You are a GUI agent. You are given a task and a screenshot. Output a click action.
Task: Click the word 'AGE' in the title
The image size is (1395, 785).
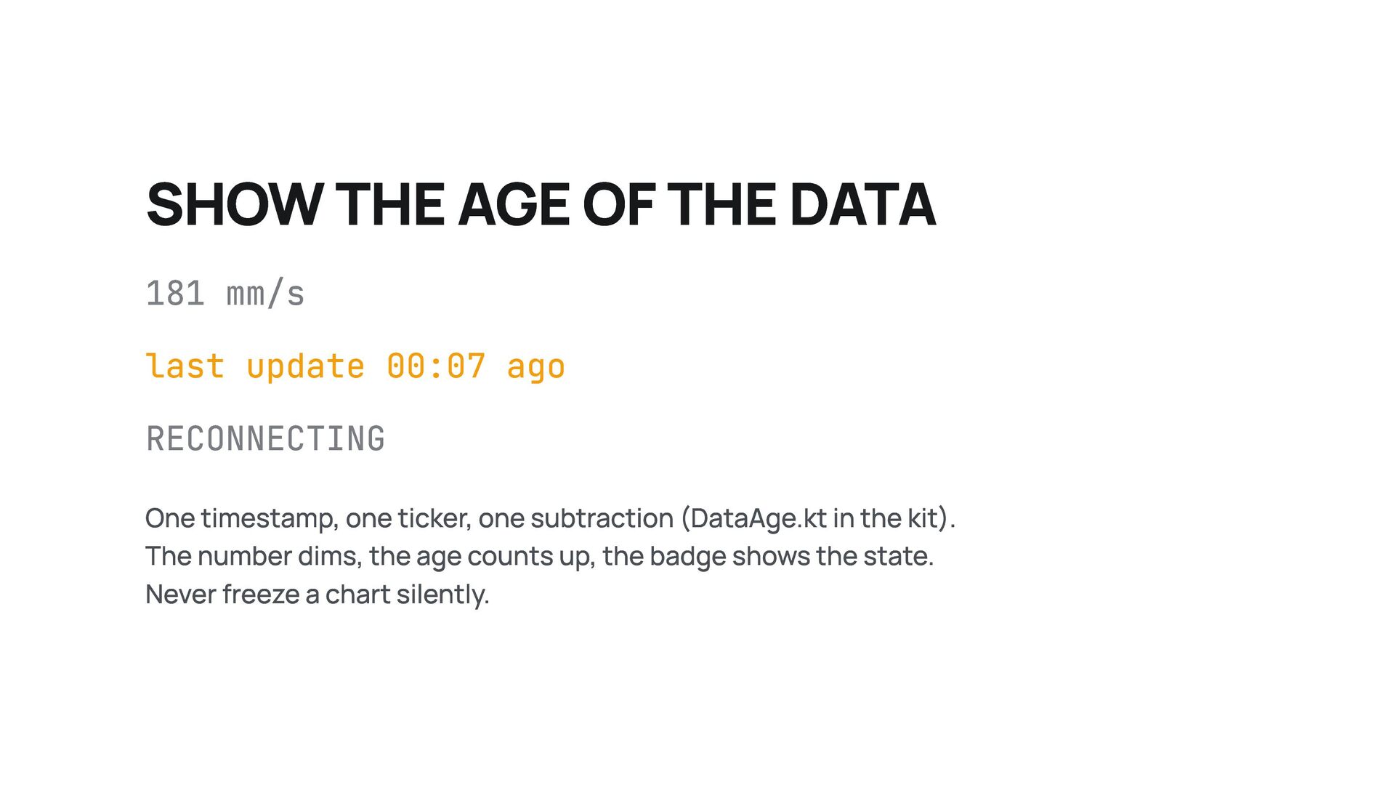[x=514, y=205]
